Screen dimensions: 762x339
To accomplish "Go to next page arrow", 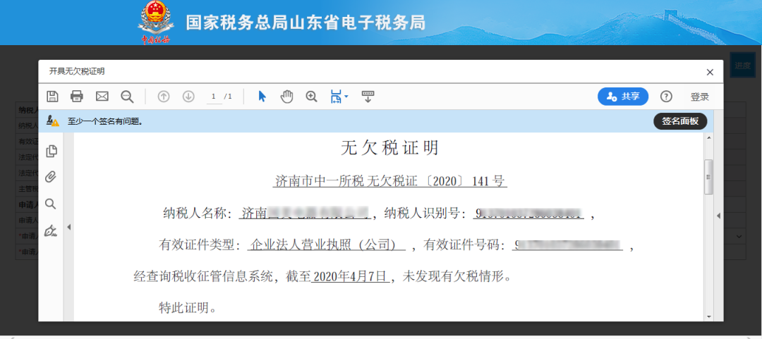I will 188,96.
